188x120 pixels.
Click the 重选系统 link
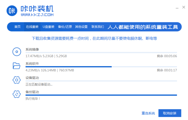148,113
